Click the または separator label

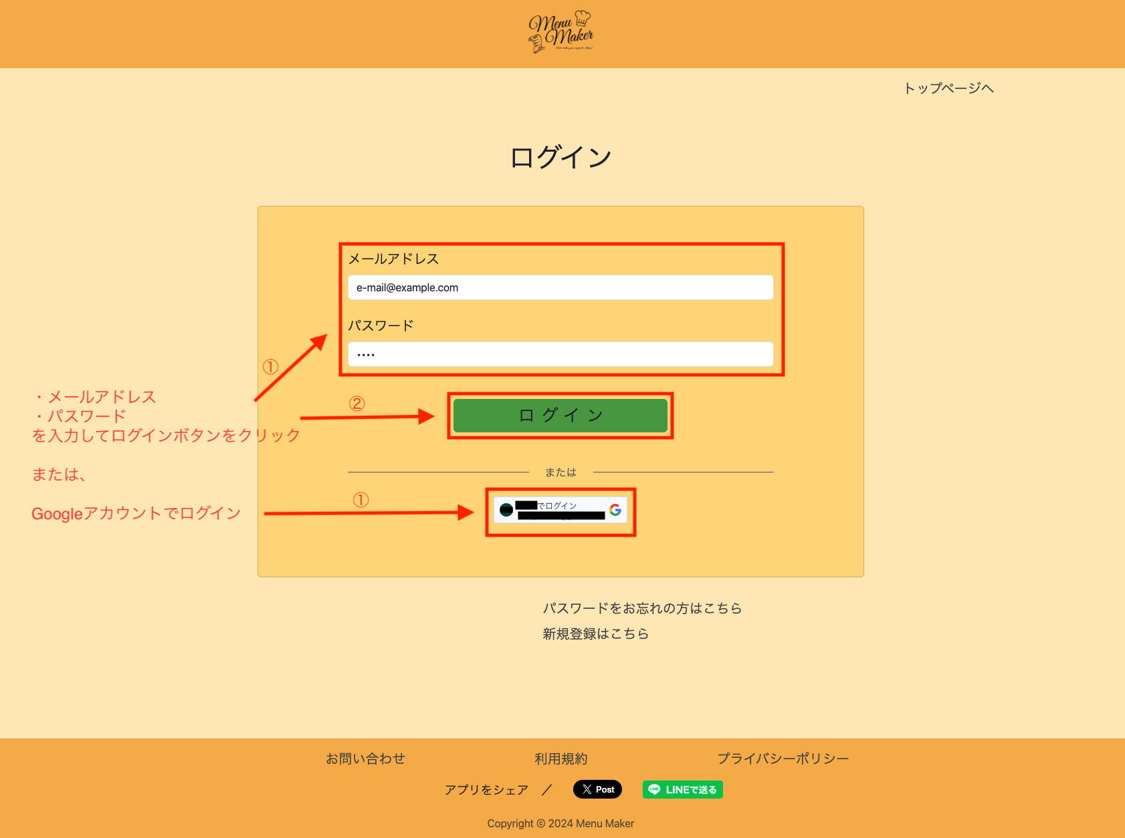point(560,472)
